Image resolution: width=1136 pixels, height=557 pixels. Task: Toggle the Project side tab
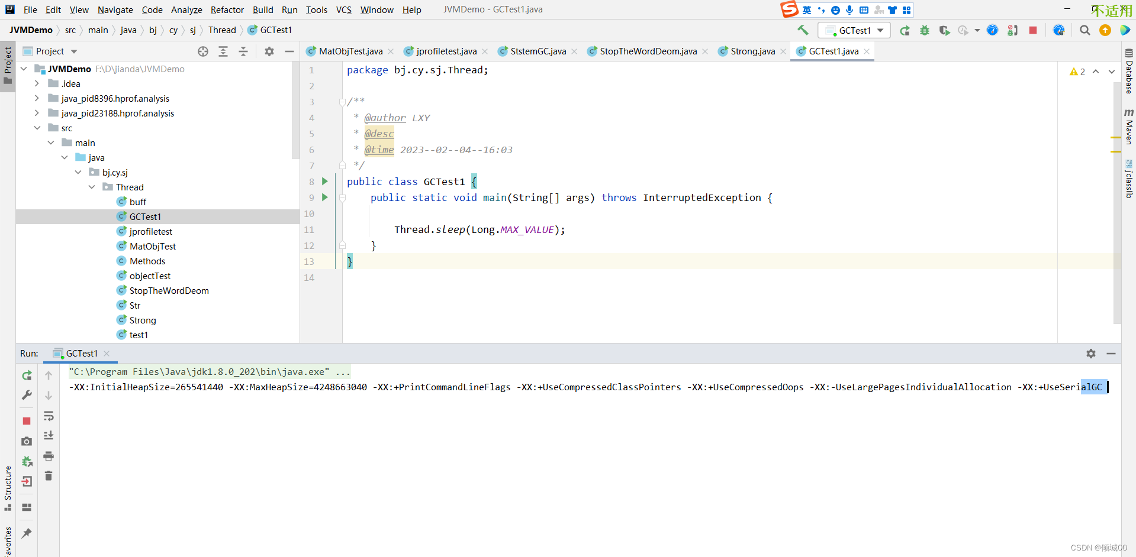click(x=8, y=65)
